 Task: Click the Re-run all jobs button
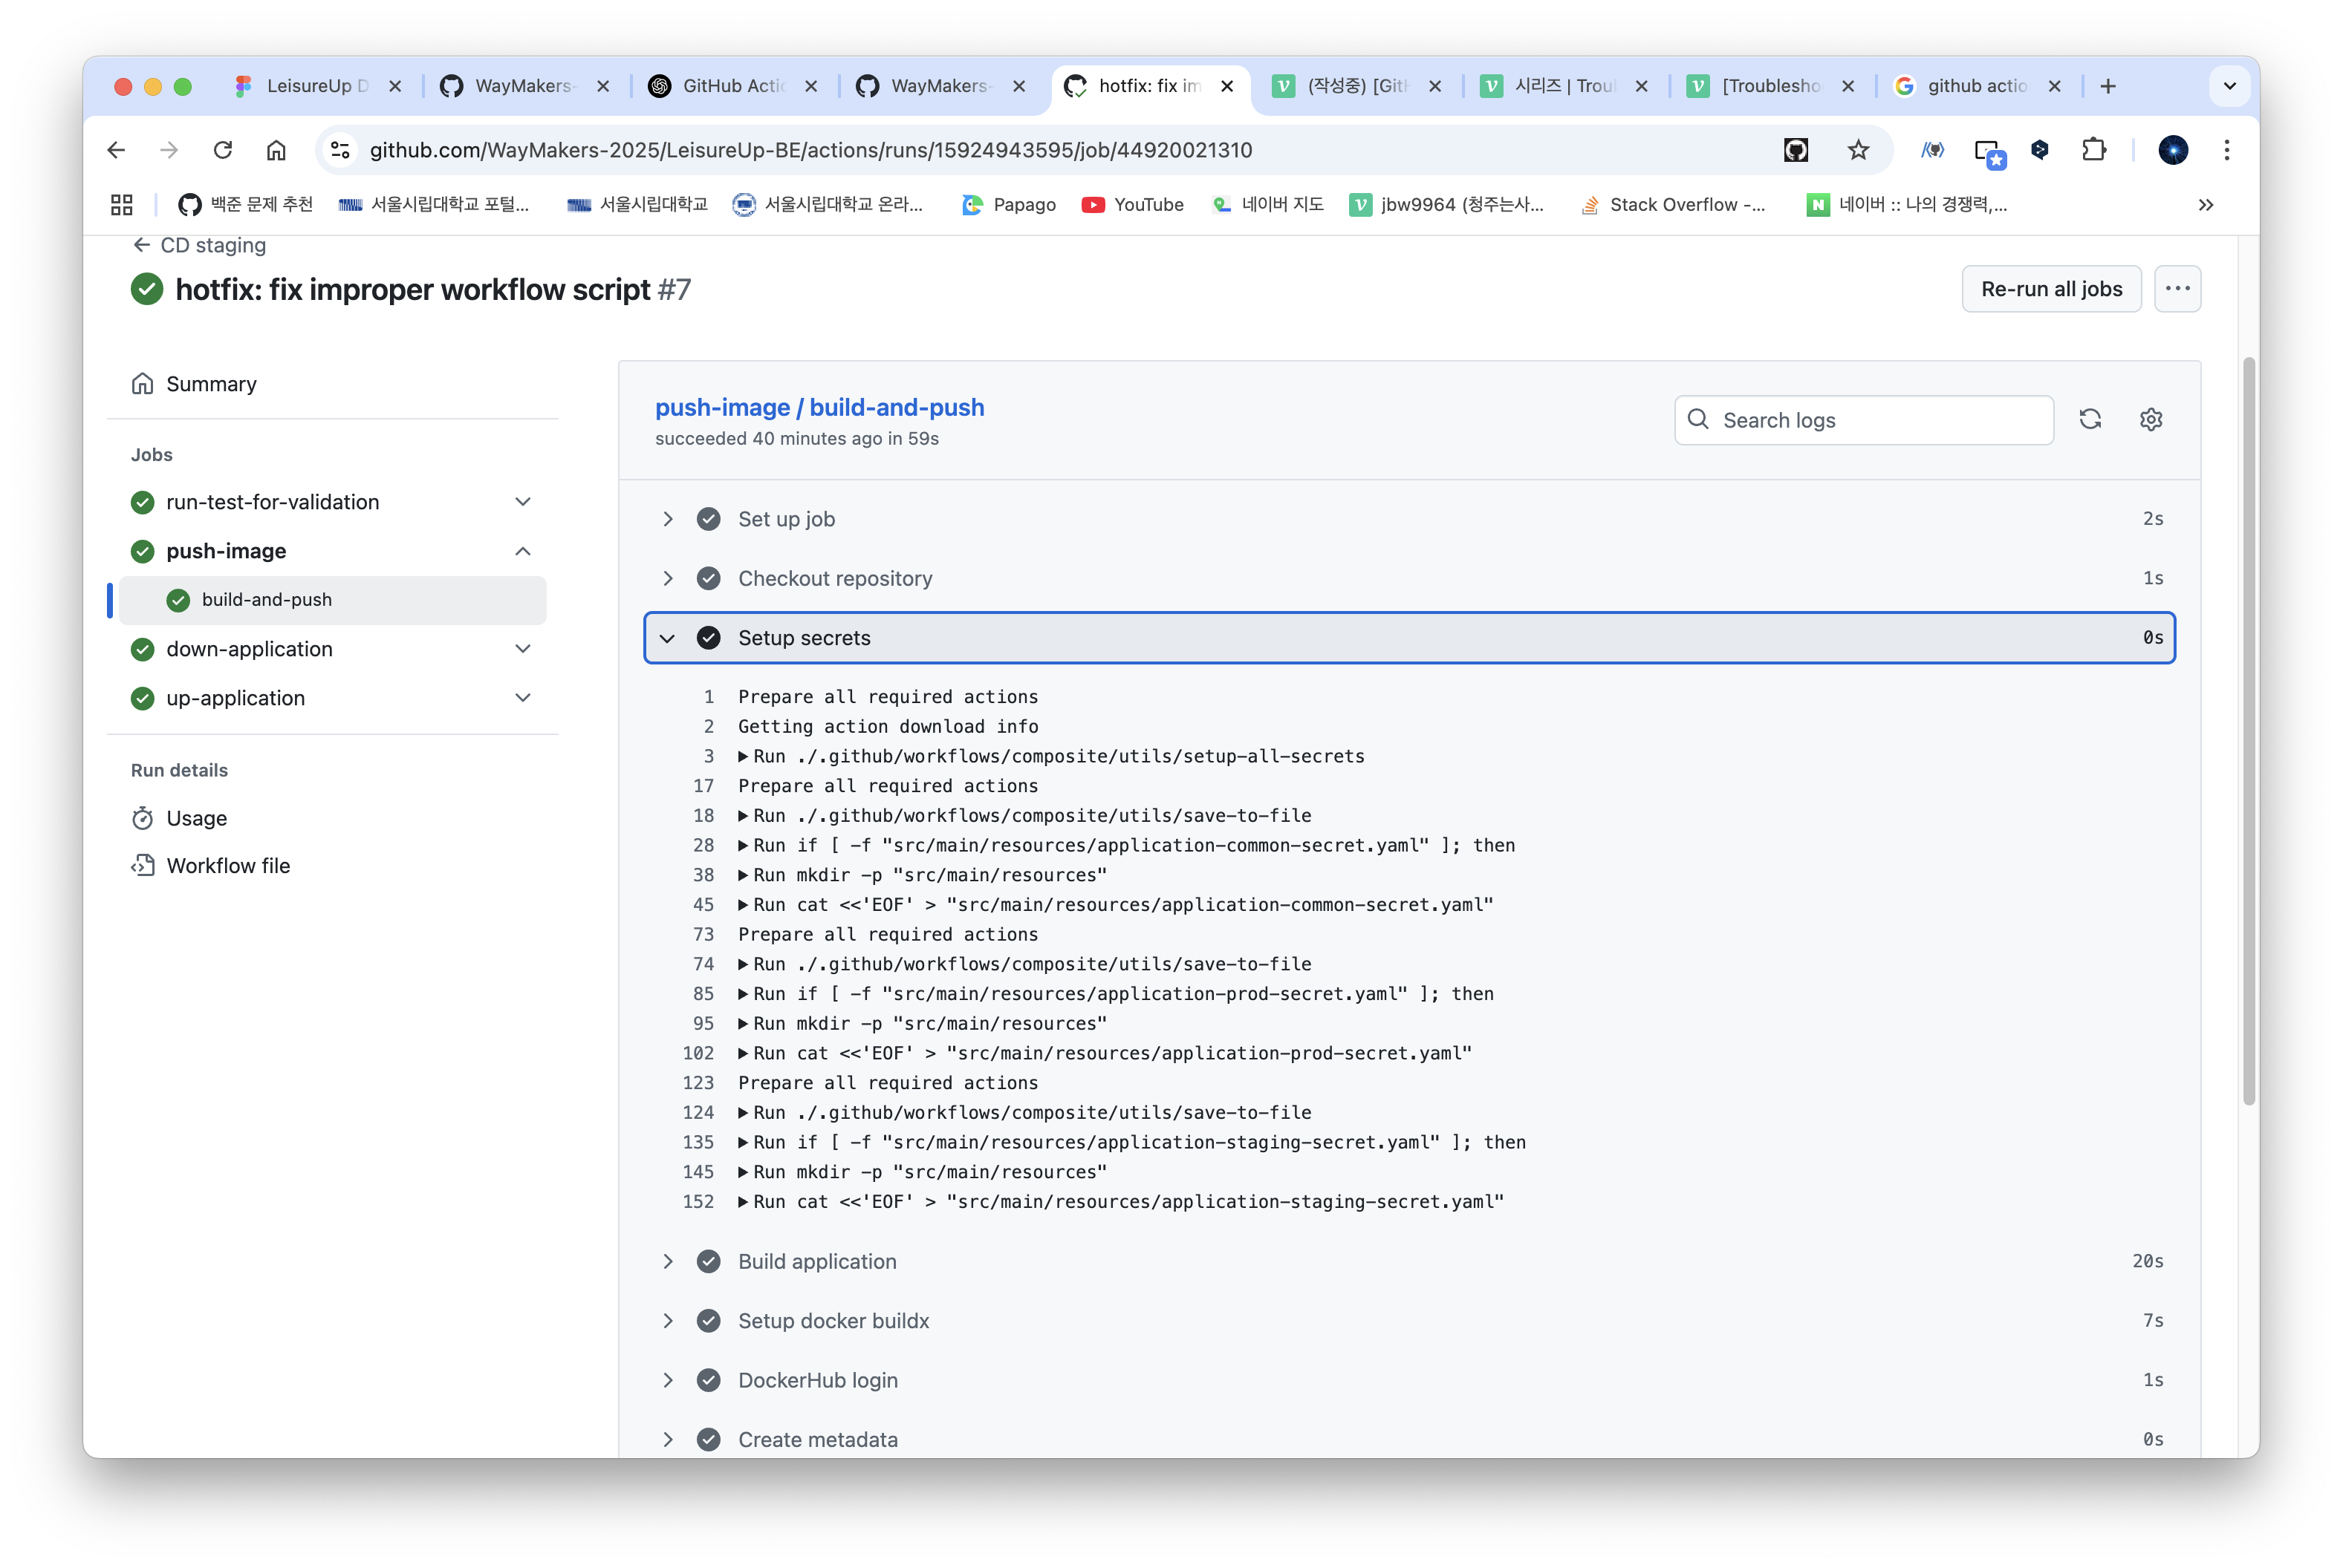click(2051, 289)
